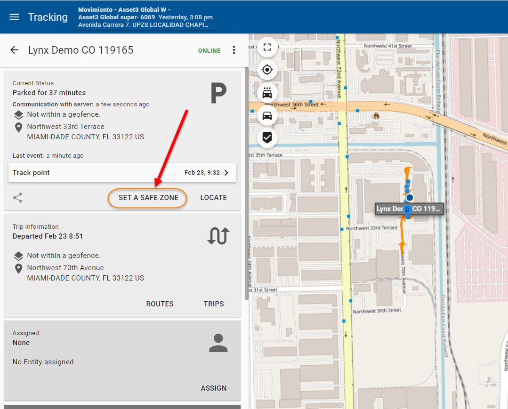
Task: Click the Movimiento notification banner
Action: pos(145,17)
